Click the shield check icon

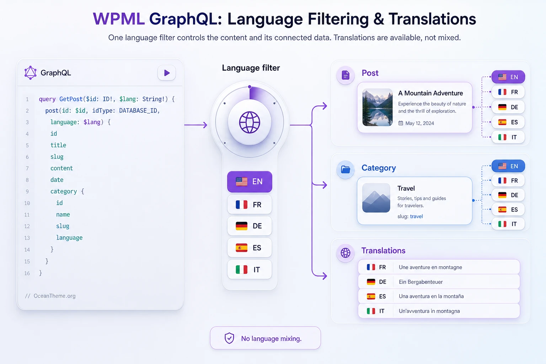coord(230,338)
